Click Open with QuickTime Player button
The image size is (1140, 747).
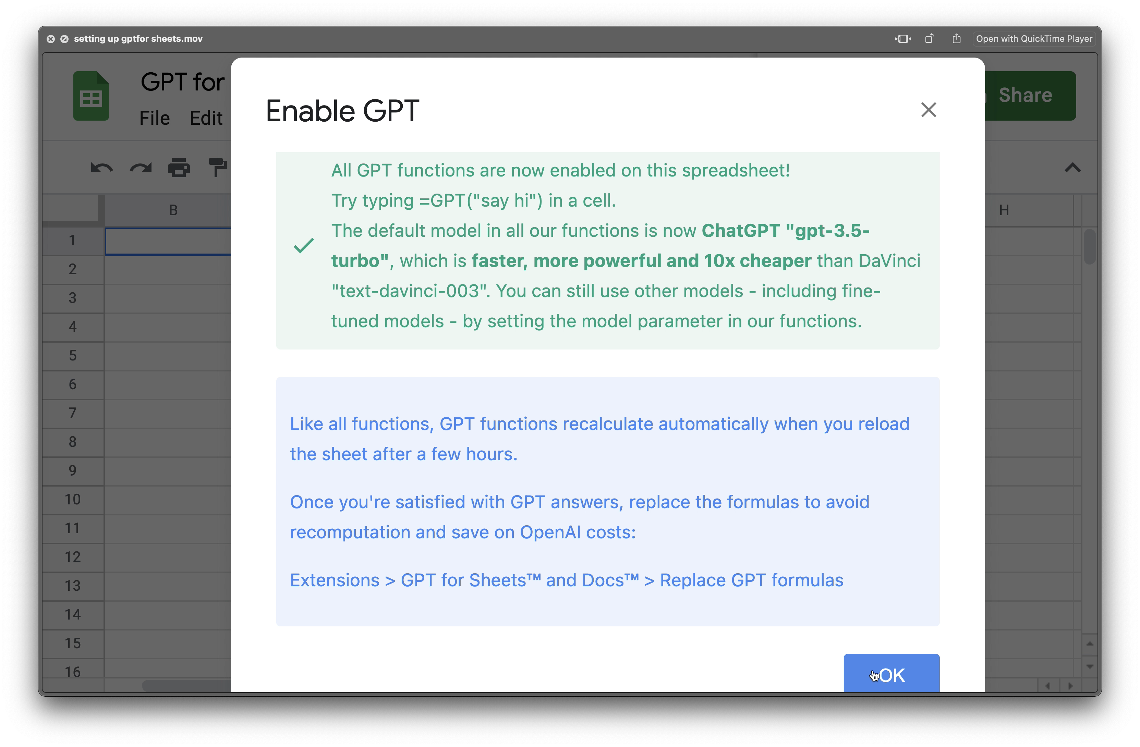point(1034,39)
